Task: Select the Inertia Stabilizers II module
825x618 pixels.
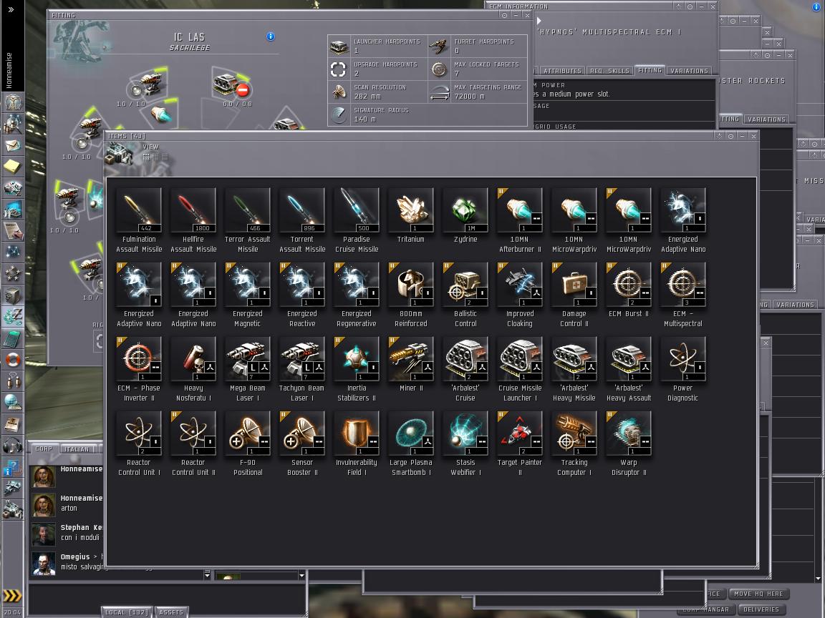Action: pyautogui.click(x=357, y=370)
